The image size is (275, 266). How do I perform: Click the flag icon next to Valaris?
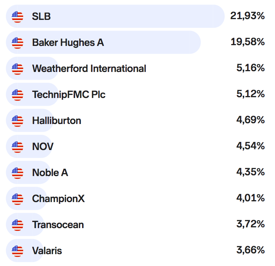pyautogui.click(x=18, y=251)
